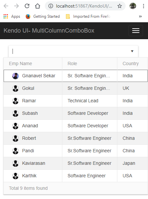Open Chrome three-dot menu
Screen dimensions: 148x199
(x=143, y=6)
